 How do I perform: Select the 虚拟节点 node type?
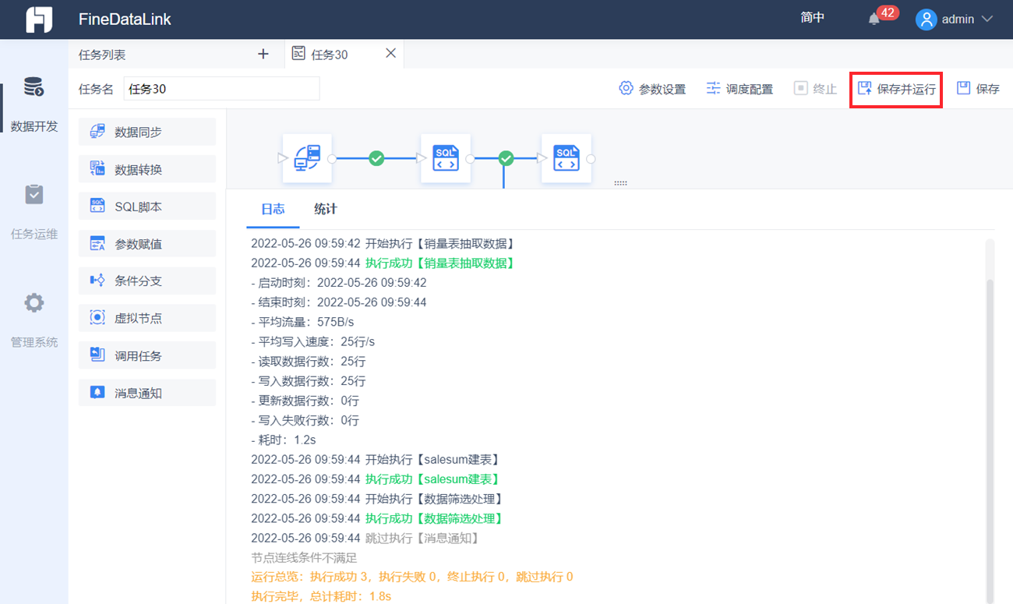(147, 318)
